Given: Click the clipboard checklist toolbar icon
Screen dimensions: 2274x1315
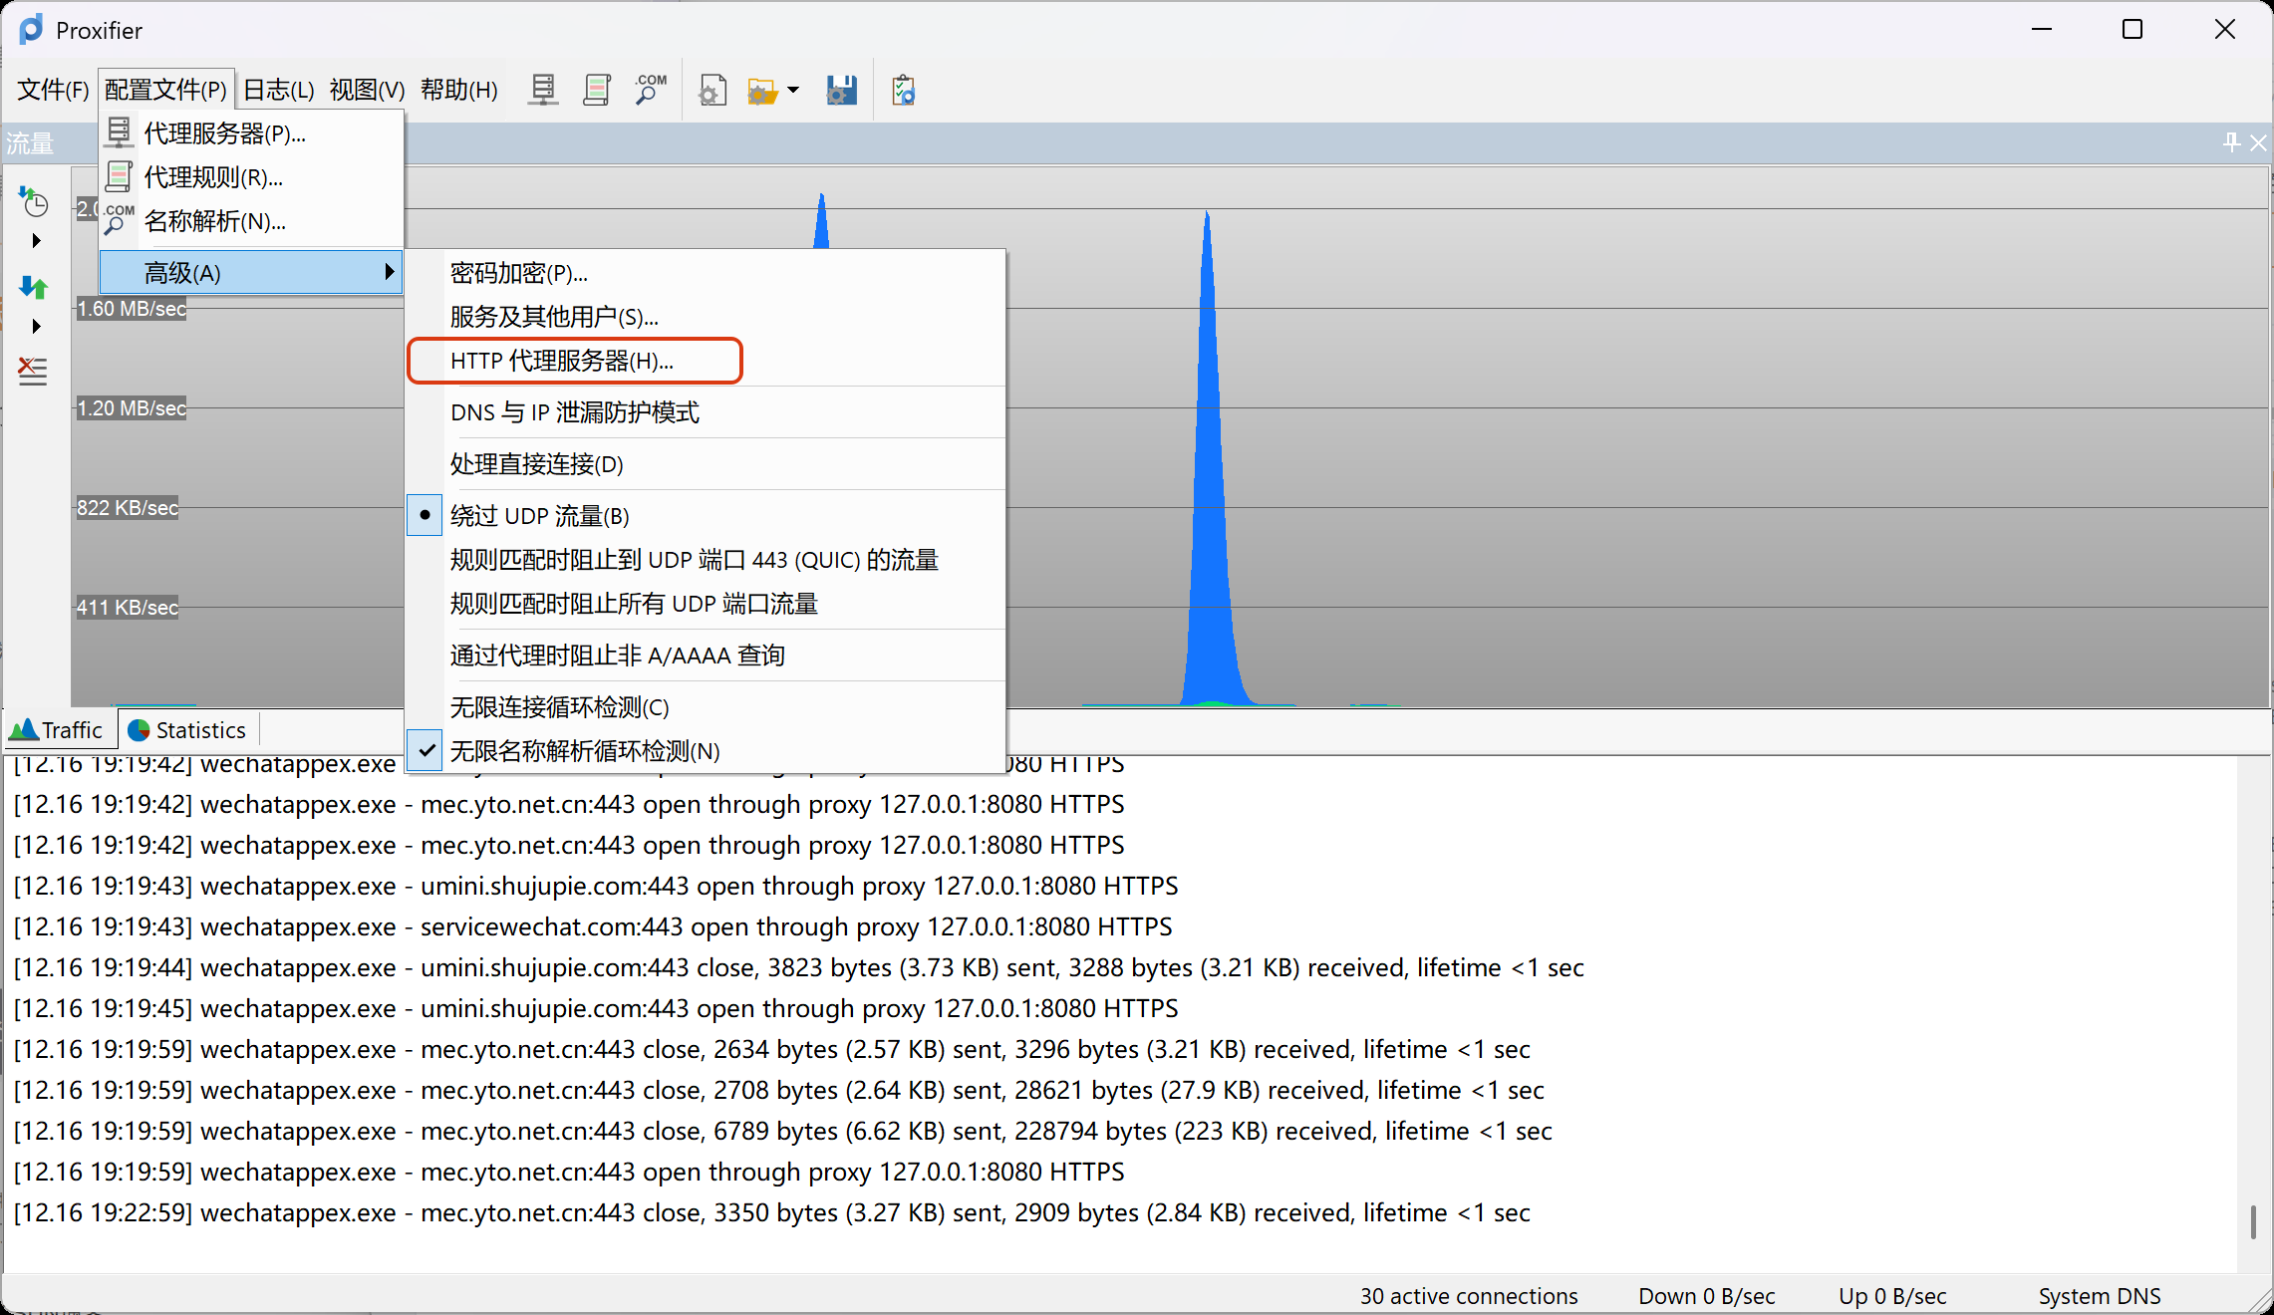Looking at the screenshot, I should (x=904, y=91).
